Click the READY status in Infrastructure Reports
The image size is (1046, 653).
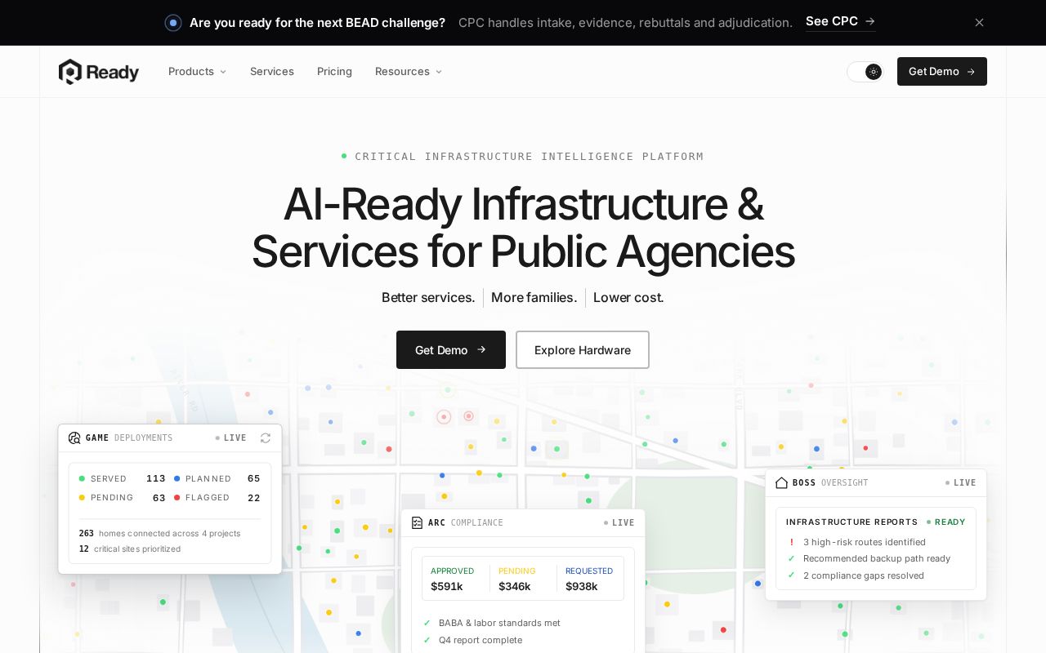946,522
